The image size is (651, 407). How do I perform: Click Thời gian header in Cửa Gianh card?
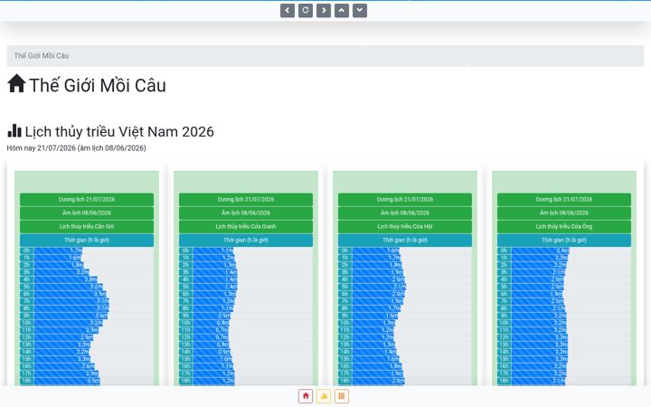pyautogui.click(x=246, y=240)
